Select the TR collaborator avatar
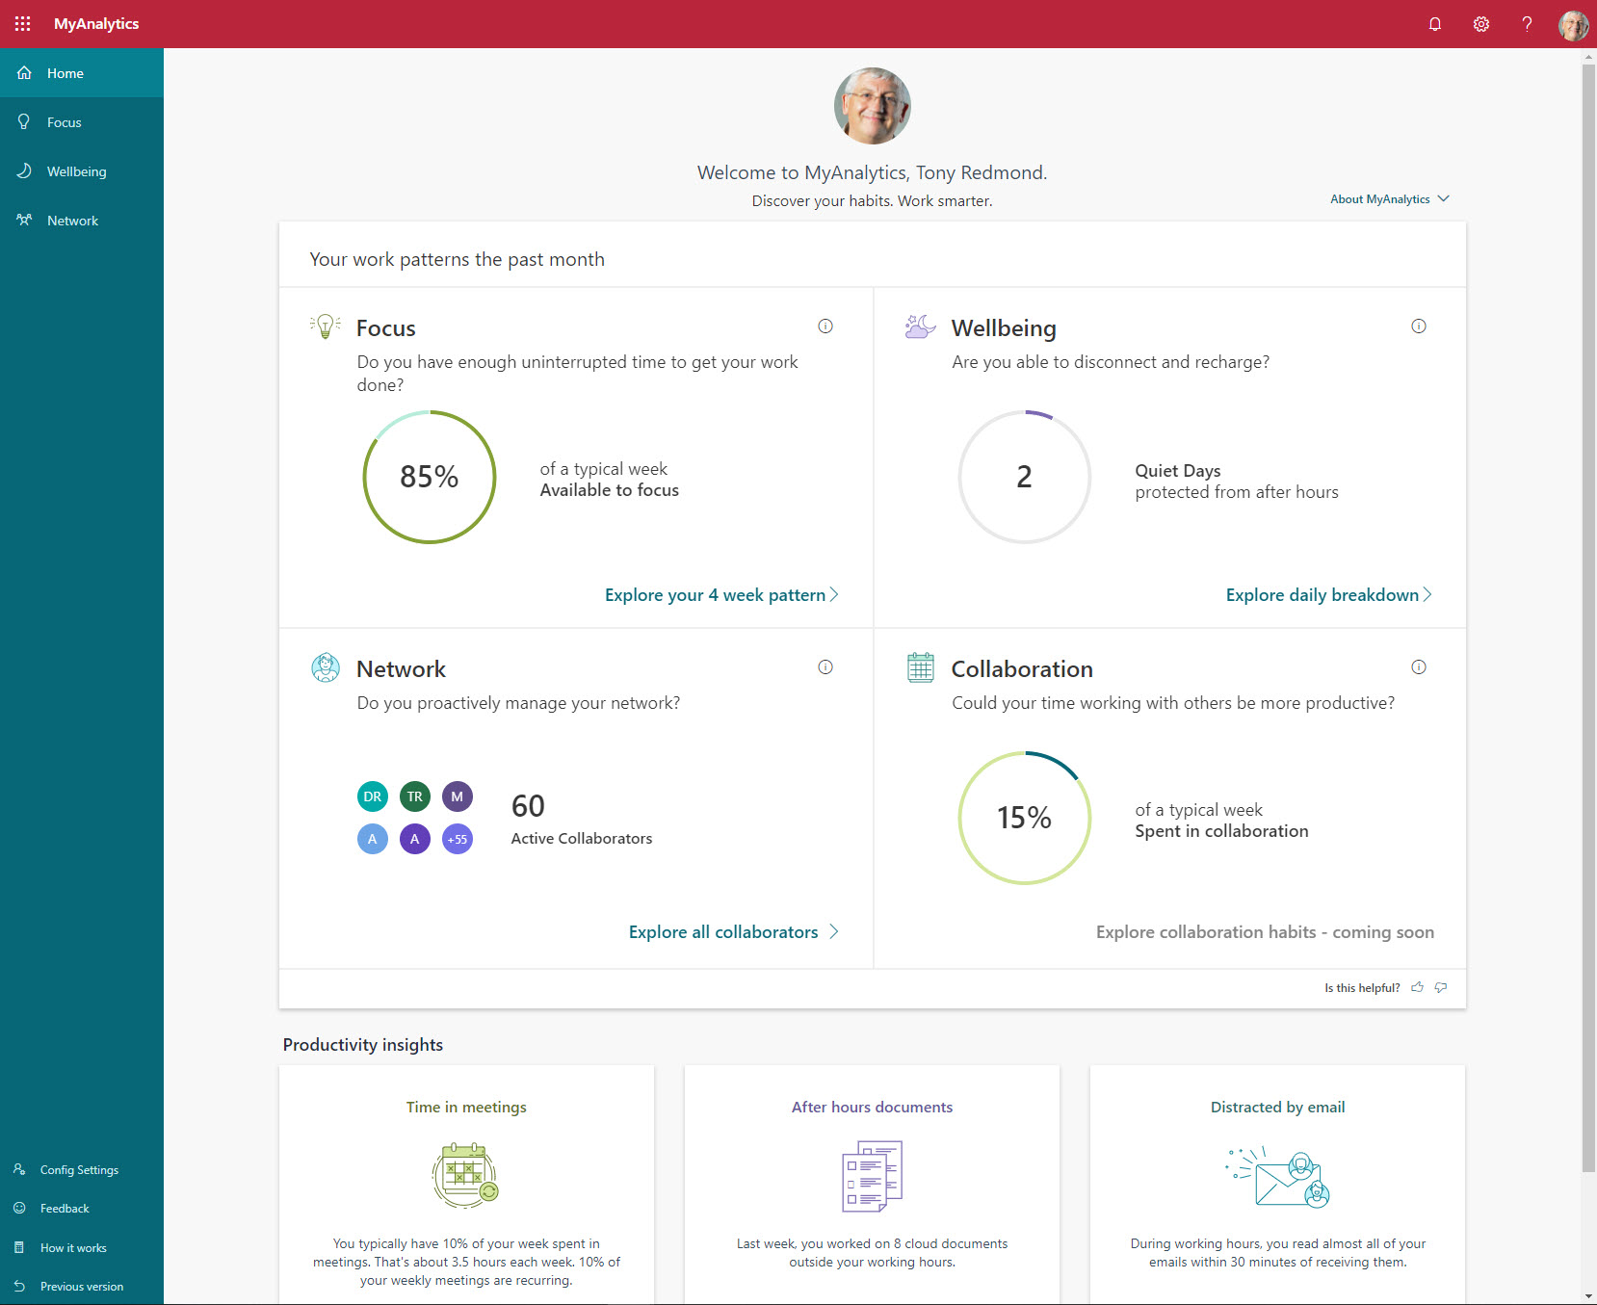This screenshot has width=1597, height=1305. tap(415, 796)
